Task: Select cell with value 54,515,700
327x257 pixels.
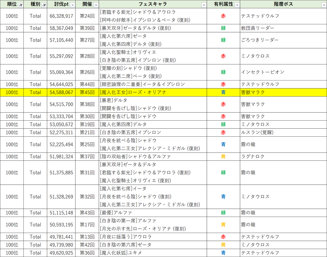Action: (x=61, y=104)
